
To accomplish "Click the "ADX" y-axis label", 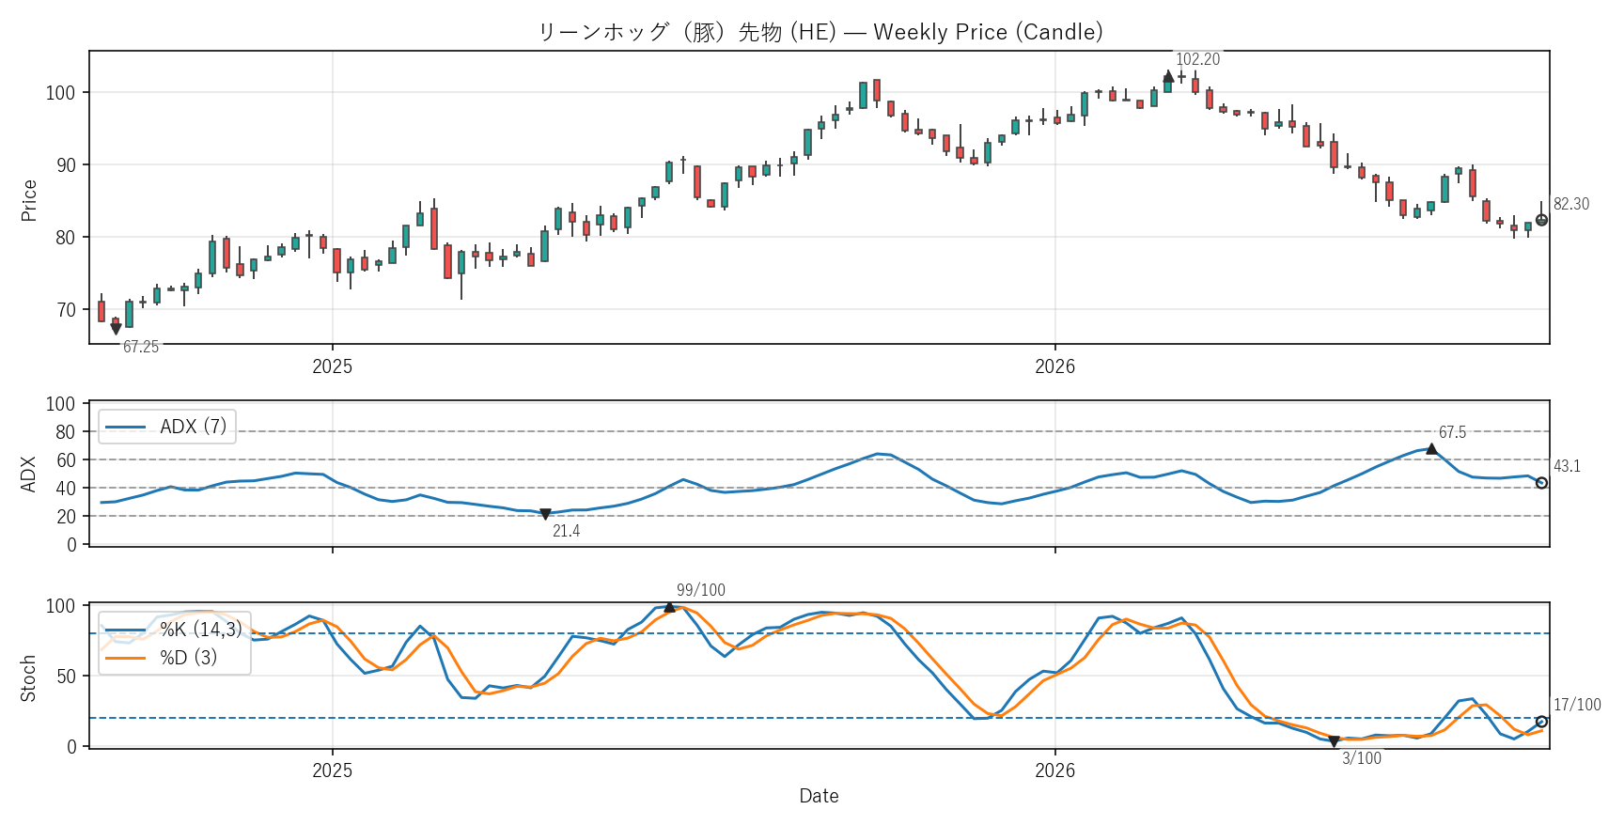I will (29, 474).
